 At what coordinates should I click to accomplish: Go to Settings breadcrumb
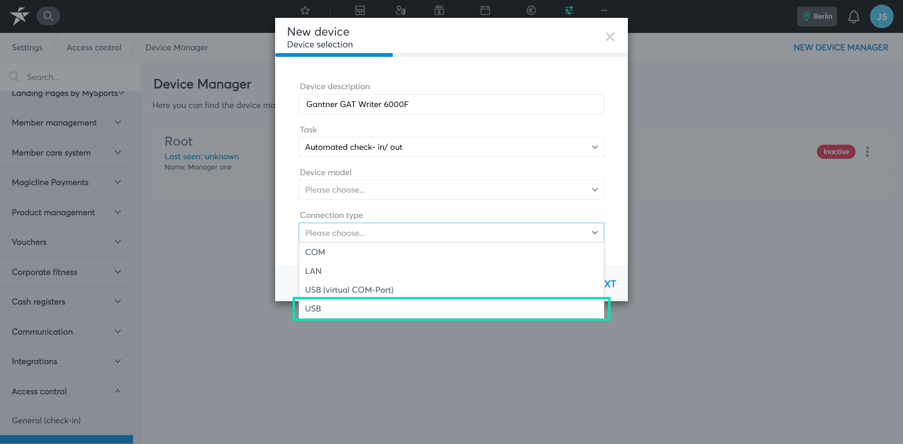[27, 47]
